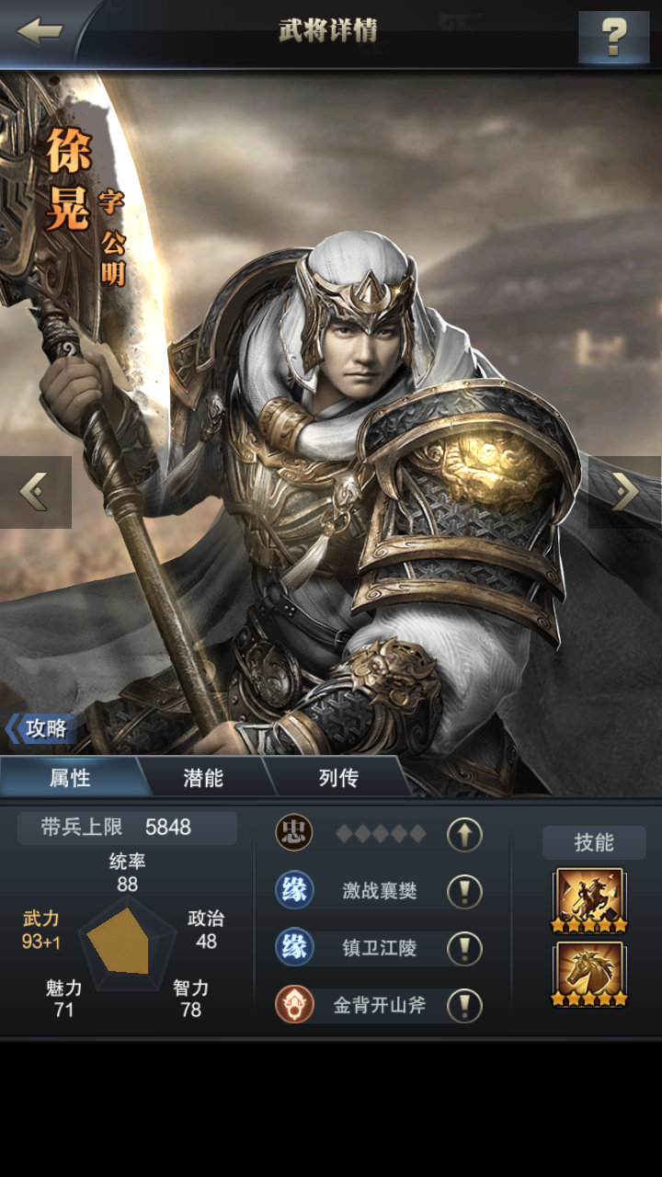Switch to the 属性 tab
The height and width of the screenshot is (1177, 662).
click(70, 778)
